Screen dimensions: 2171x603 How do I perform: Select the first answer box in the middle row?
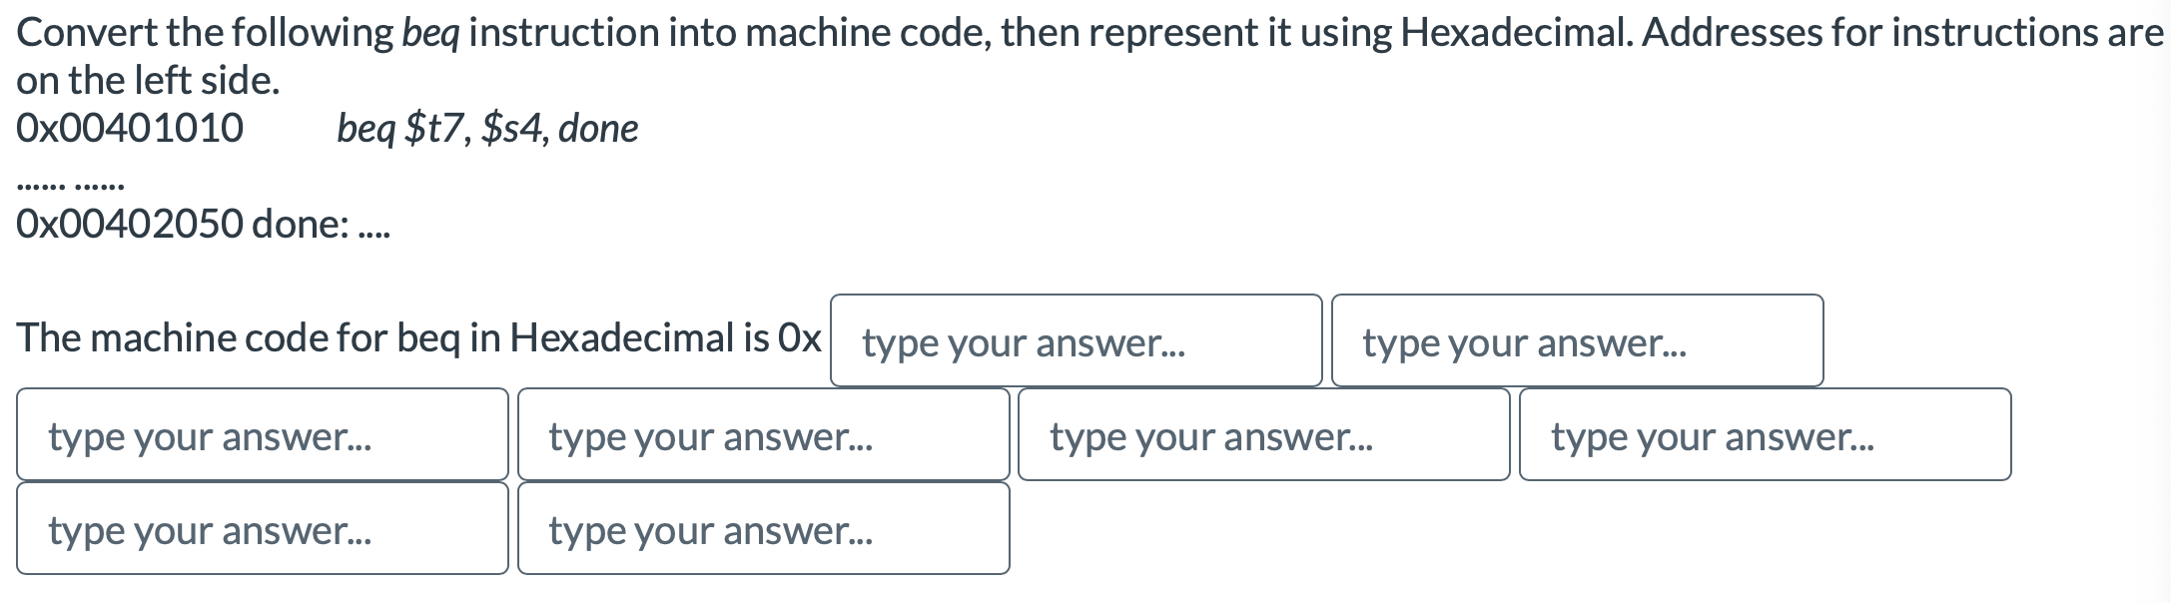(x=262, y=433)
